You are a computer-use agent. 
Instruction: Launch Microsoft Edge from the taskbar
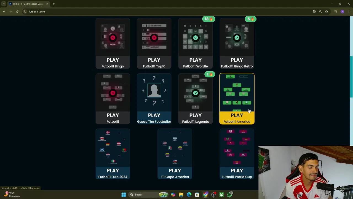click(189, 195)
